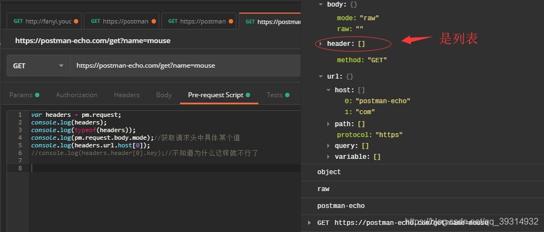Expand the query array node

coord(329,146)
